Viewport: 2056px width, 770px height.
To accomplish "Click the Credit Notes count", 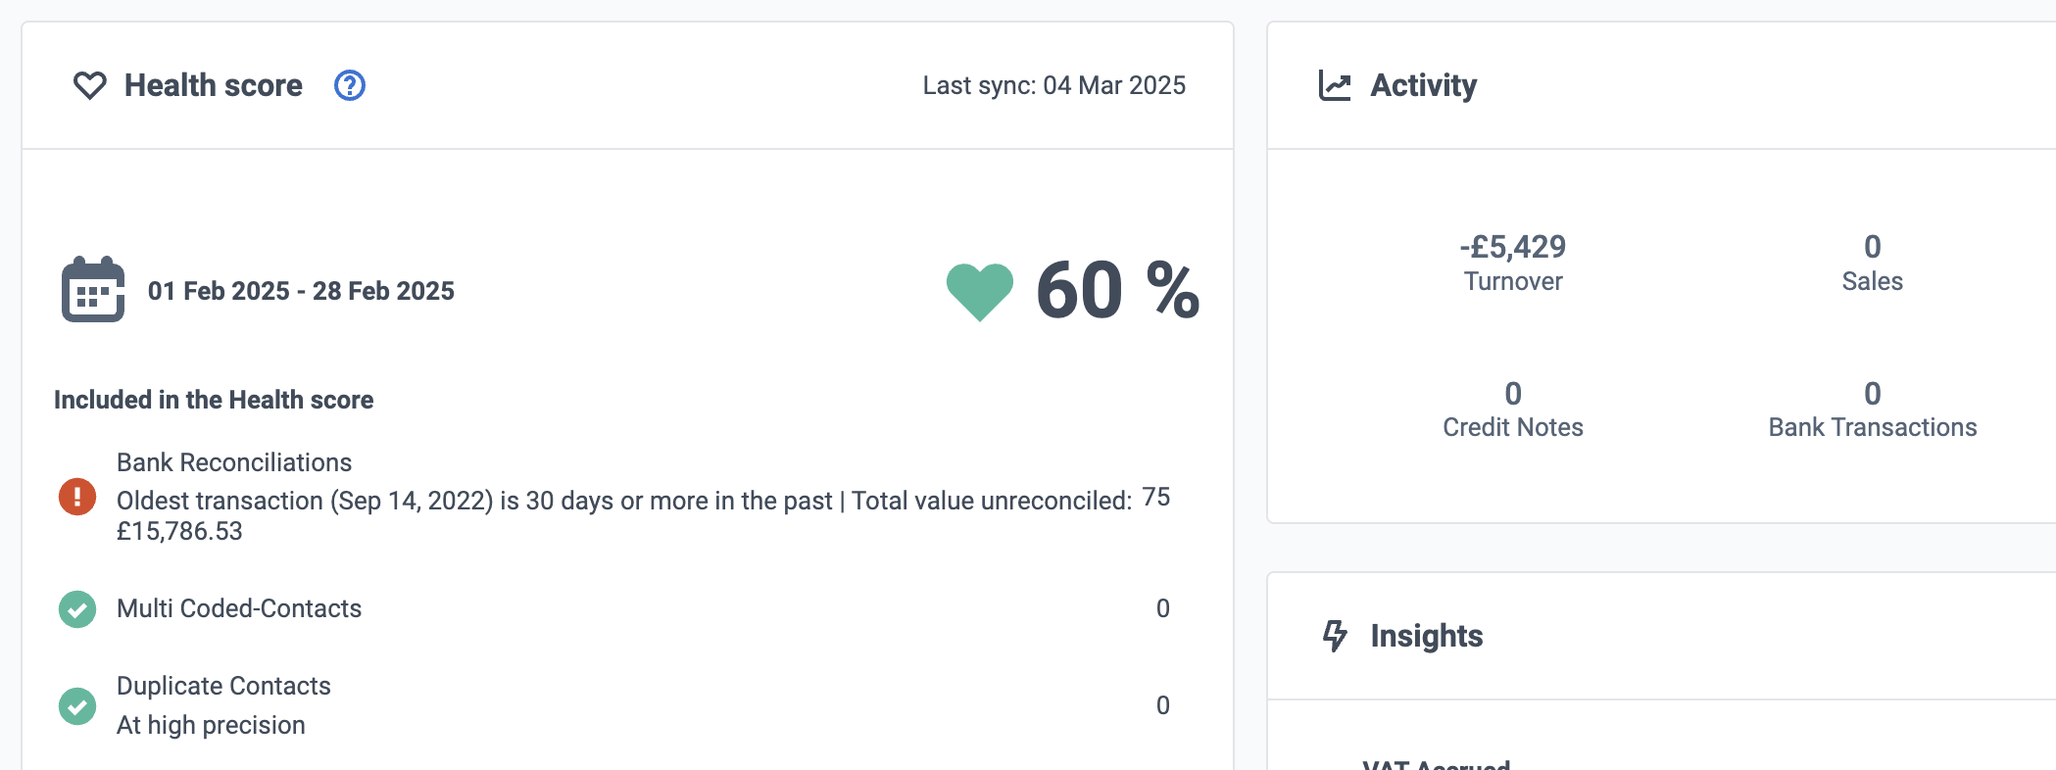I will click(x=1513, y=394).
